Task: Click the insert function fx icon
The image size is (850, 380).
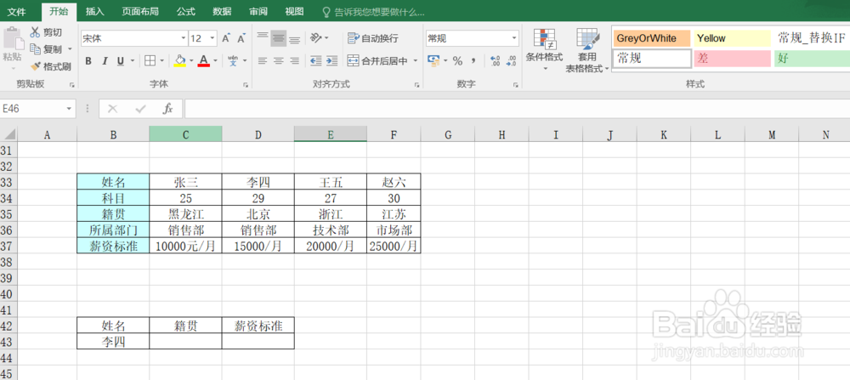Action: (x=168, y=109)
